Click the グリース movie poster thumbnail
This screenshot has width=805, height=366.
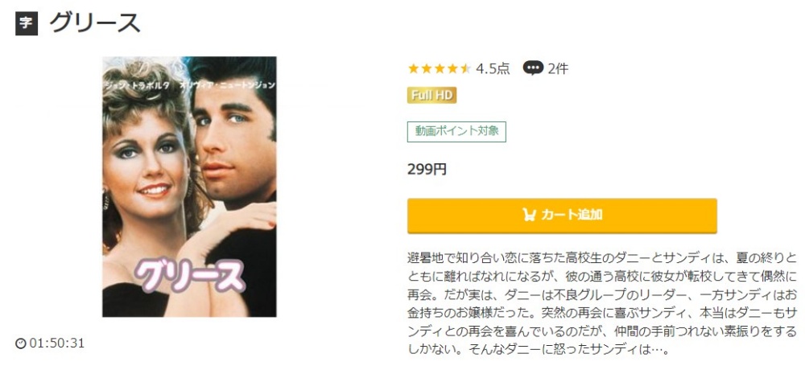click(x=189, y=187)
